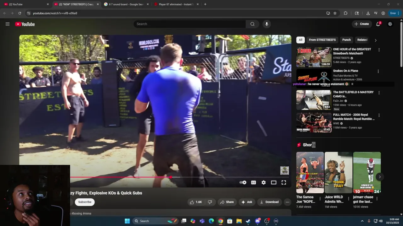Open the YouTube account avatar menu
The image size is (403, 226).
tap(390, 24)
